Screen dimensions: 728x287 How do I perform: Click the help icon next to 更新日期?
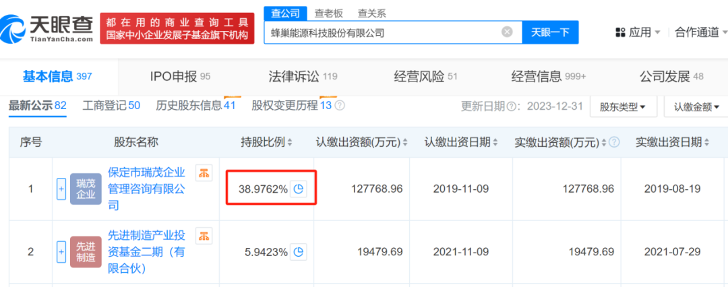coord(511,106)
